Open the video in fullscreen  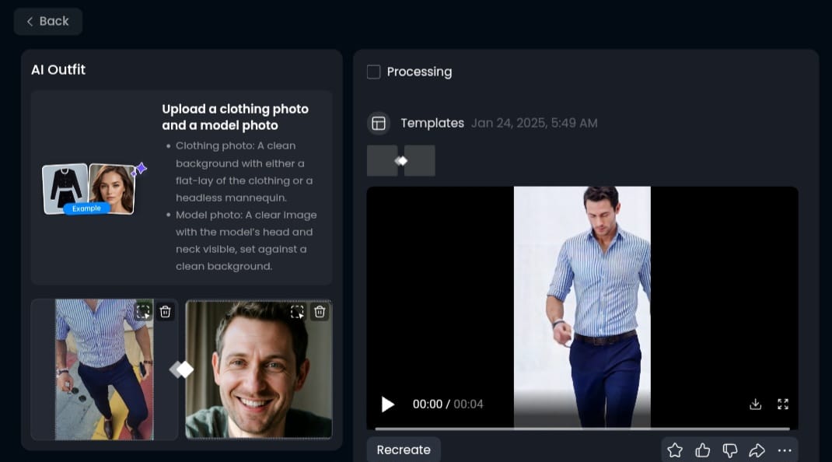point(783,404)
